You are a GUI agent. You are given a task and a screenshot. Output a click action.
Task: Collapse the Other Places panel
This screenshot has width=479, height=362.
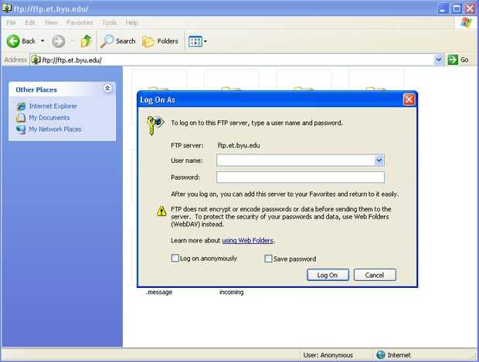coord(107,89)
